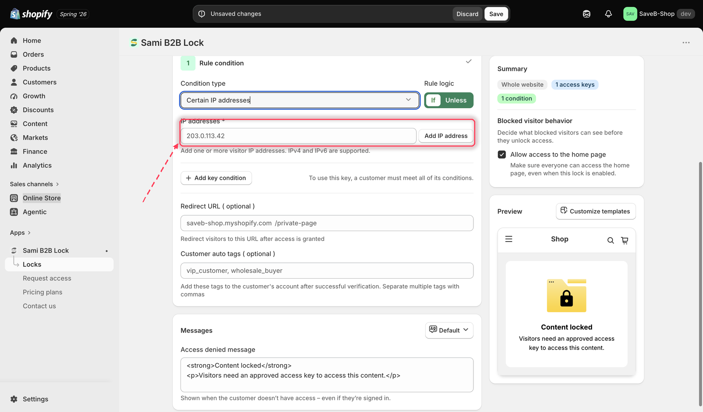Open Customize templates

pyautogui.click(x=596, y=211)
